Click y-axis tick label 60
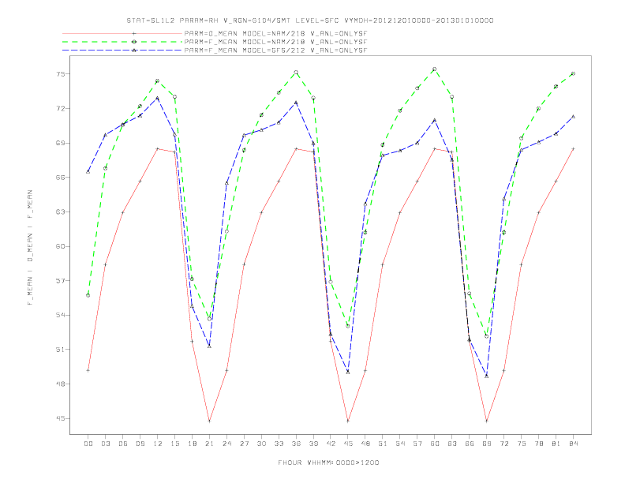 click(61, 246)
